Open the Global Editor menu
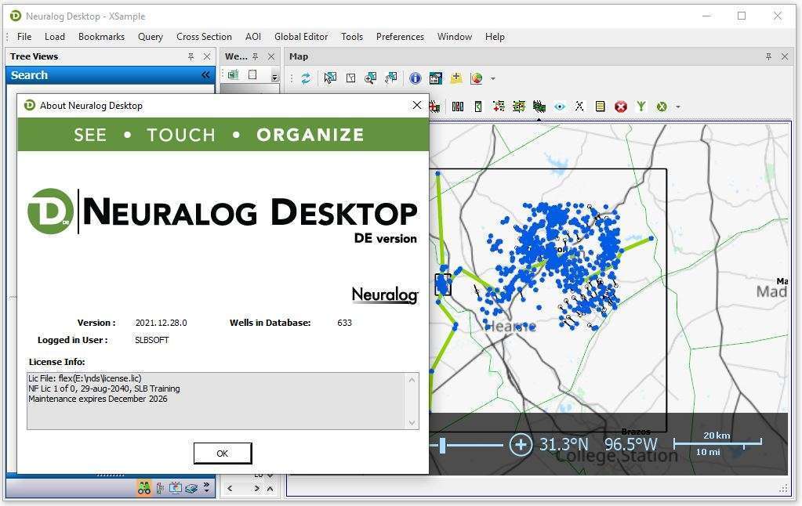 click(x=301, y=36)
